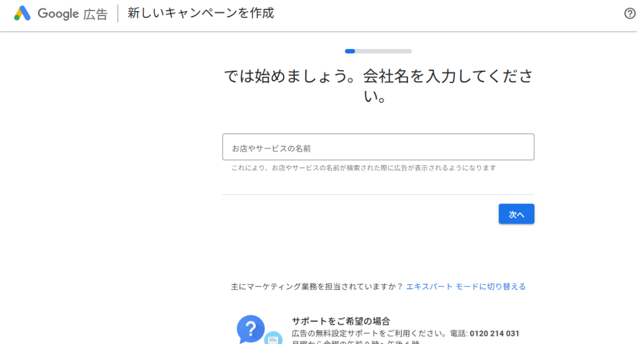Click the phone number 0120 214 031
Viewport: 637px width, 344px height.
click(x=495, y=334)
